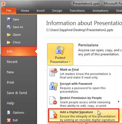
Task: Switch to the Insert ribbon tab
Action: (x=41, y=11)
